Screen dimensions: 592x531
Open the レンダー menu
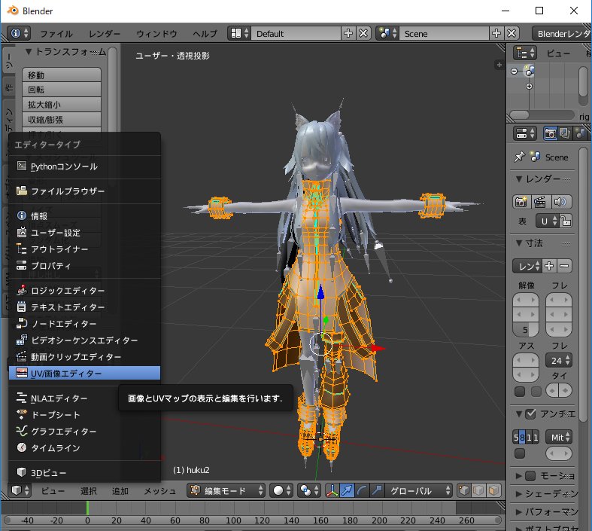coord(105,34)
